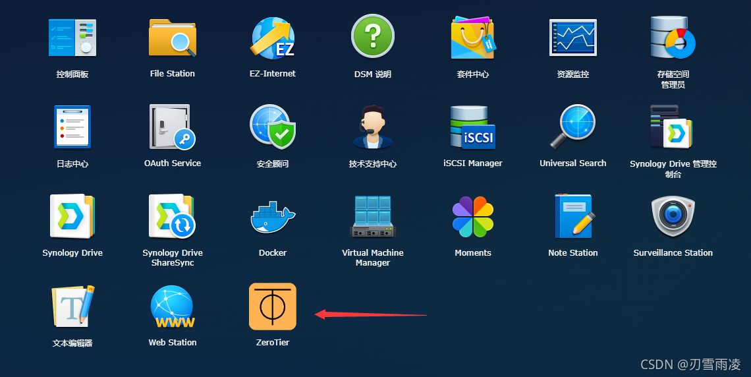Click the "Surveillance Station" label text
This screenshot has height=377, width=751.
673,253
